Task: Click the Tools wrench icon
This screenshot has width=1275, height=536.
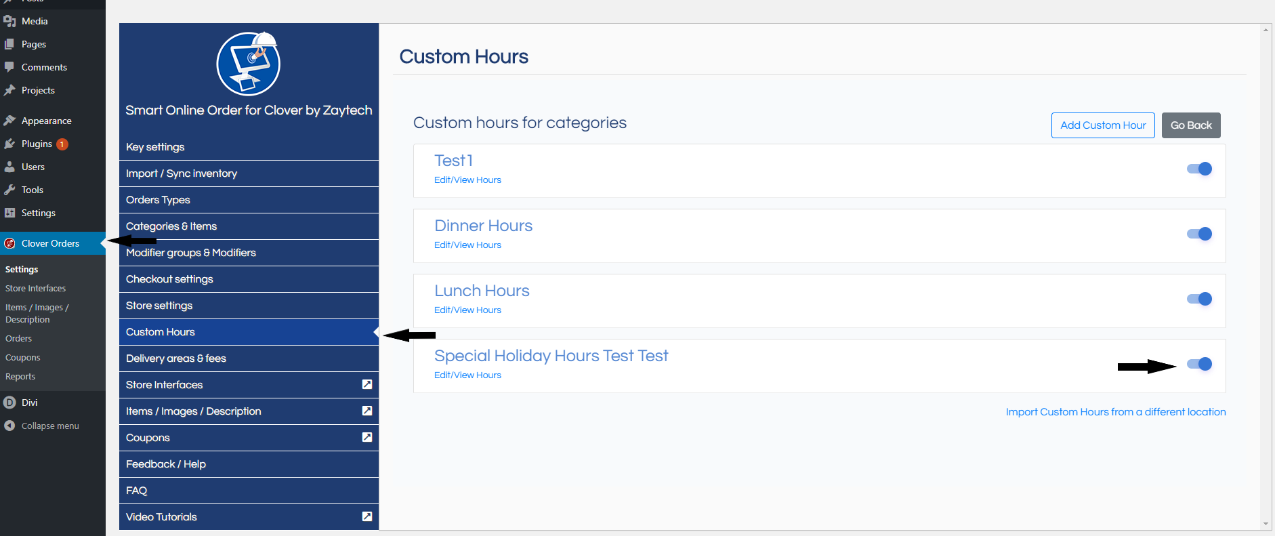Action: [9, 190]
